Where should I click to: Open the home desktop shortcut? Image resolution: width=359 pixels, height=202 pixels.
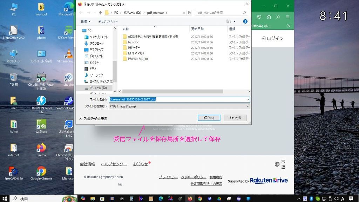click(x=14, y=126)
